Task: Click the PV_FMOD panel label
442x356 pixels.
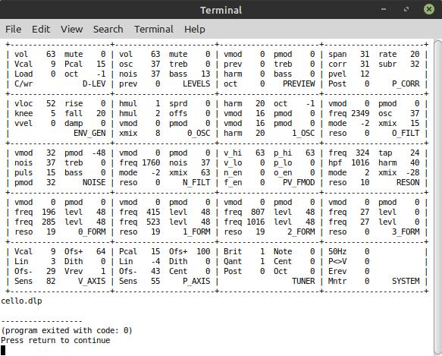Action: tap(299, 183)
